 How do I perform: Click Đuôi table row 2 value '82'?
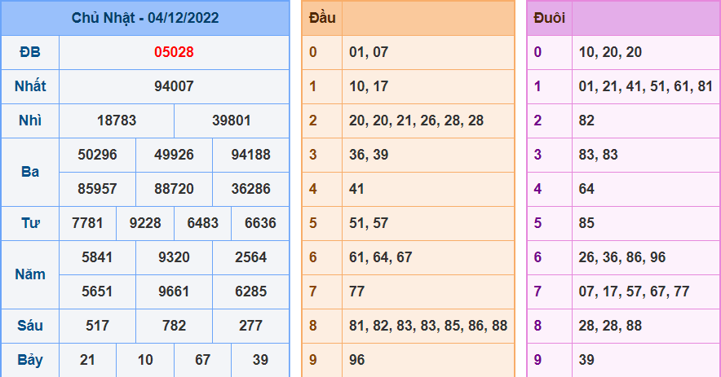586,121
